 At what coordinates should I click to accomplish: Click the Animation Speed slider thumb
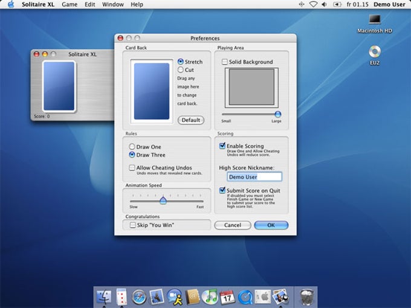click(163, 201)
